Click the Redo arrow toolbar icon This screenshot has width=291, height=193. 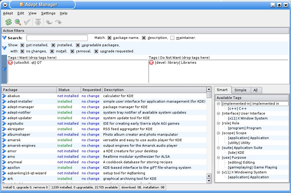[x=58, y=22]
